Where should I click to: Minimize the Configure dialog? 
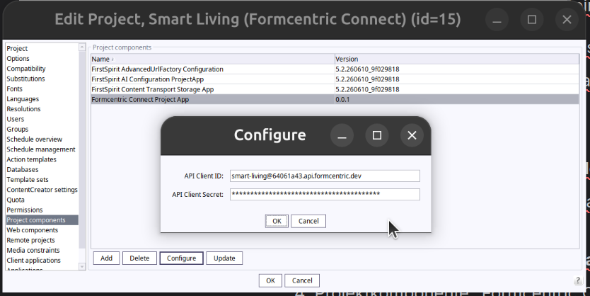point(342,135)
